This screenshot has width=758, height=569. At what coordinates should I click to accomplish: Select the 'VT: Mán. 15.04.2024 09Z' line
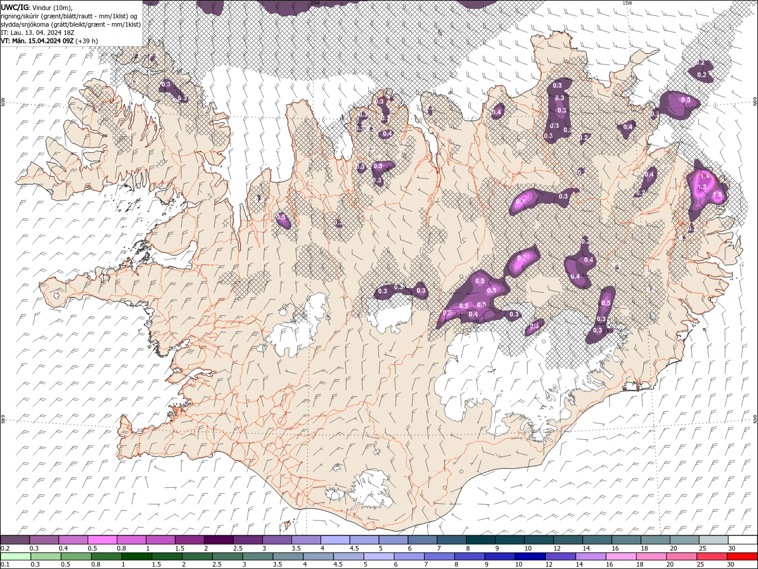pyautogui.click(x=50, y=41)
